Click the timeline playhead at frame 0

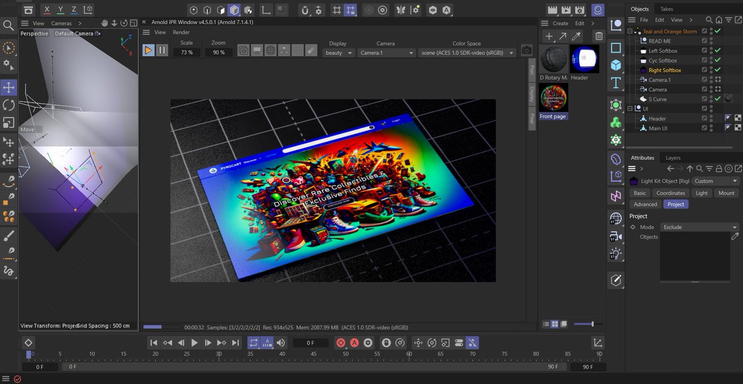28,355
